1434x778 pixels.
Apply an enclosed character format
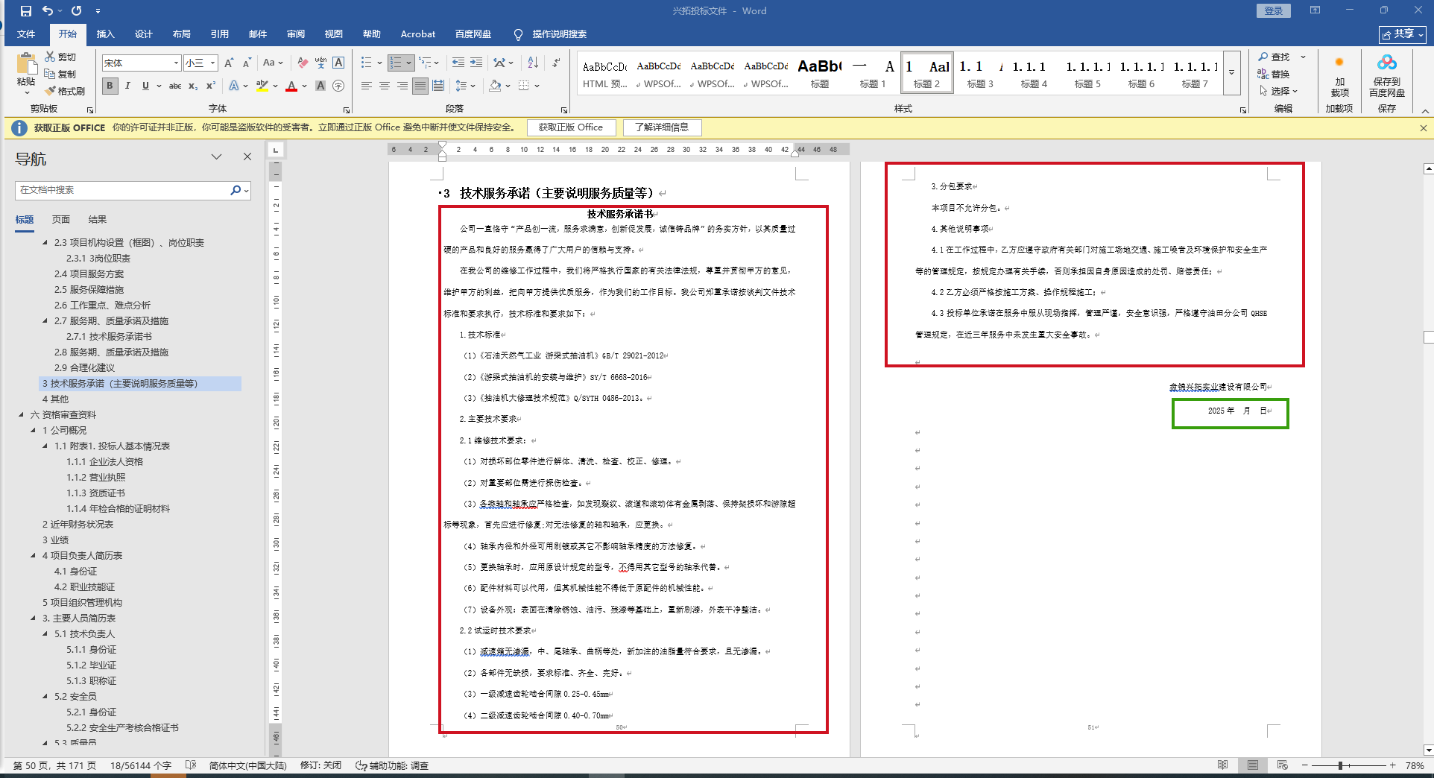(338, 86)
